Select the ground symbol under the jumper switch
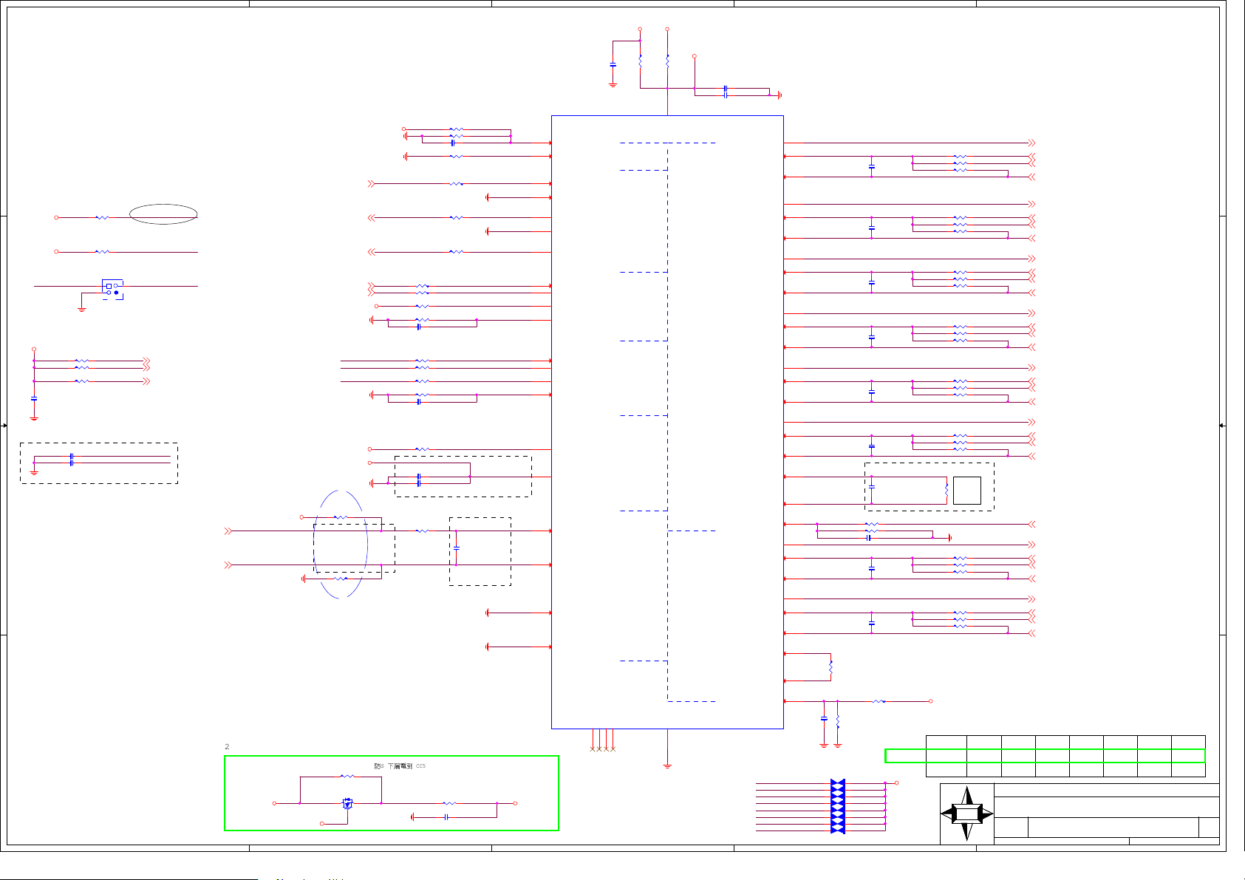The height and width of the screenshot is (880, 1245). tap(82, 309)
